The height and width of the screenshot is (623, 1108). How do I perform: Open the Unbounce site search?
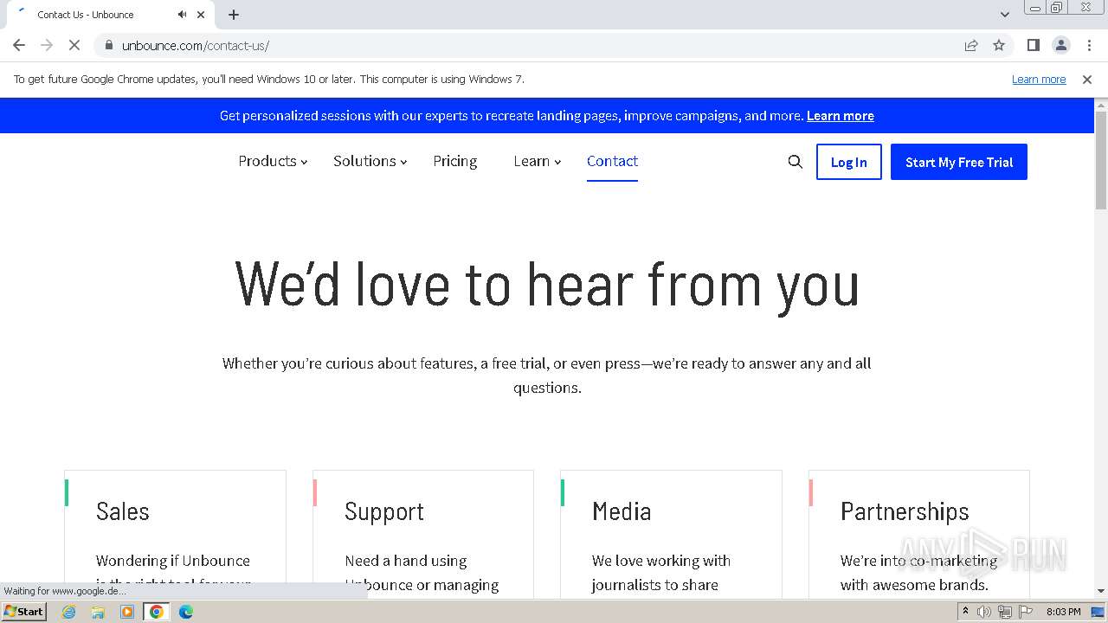795,162
